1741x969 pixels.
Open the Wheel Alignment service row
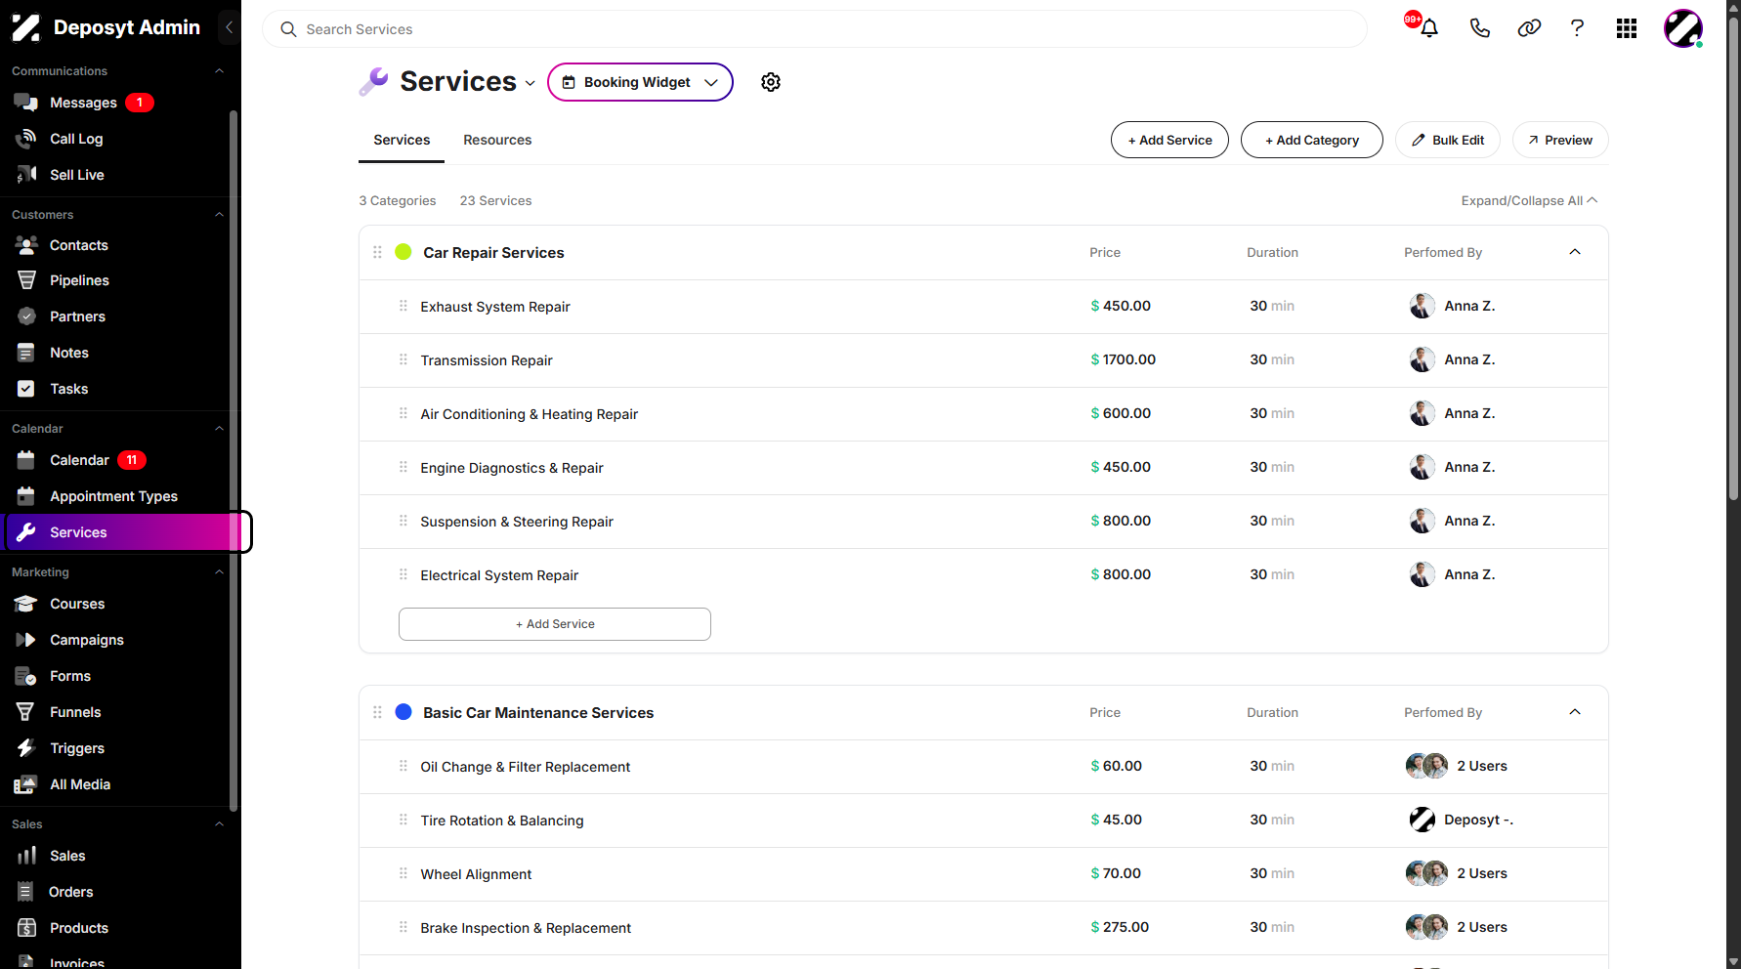pyautogui.click(x=984, y=874)
